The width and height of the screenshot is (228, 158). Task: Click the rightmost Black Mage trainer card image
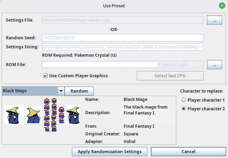[x=73, y=115]
